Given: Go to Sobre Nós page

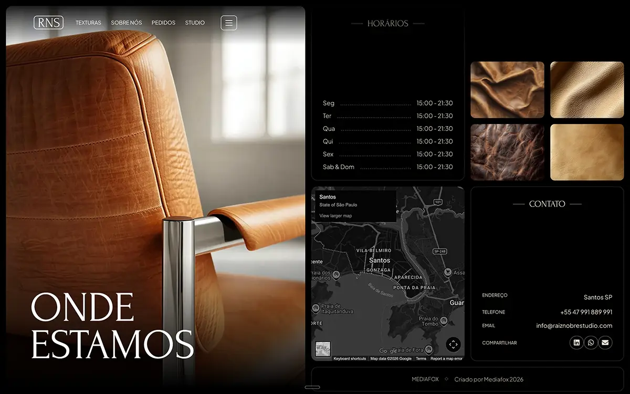Looking at the screenshot, I should point(126,23).
